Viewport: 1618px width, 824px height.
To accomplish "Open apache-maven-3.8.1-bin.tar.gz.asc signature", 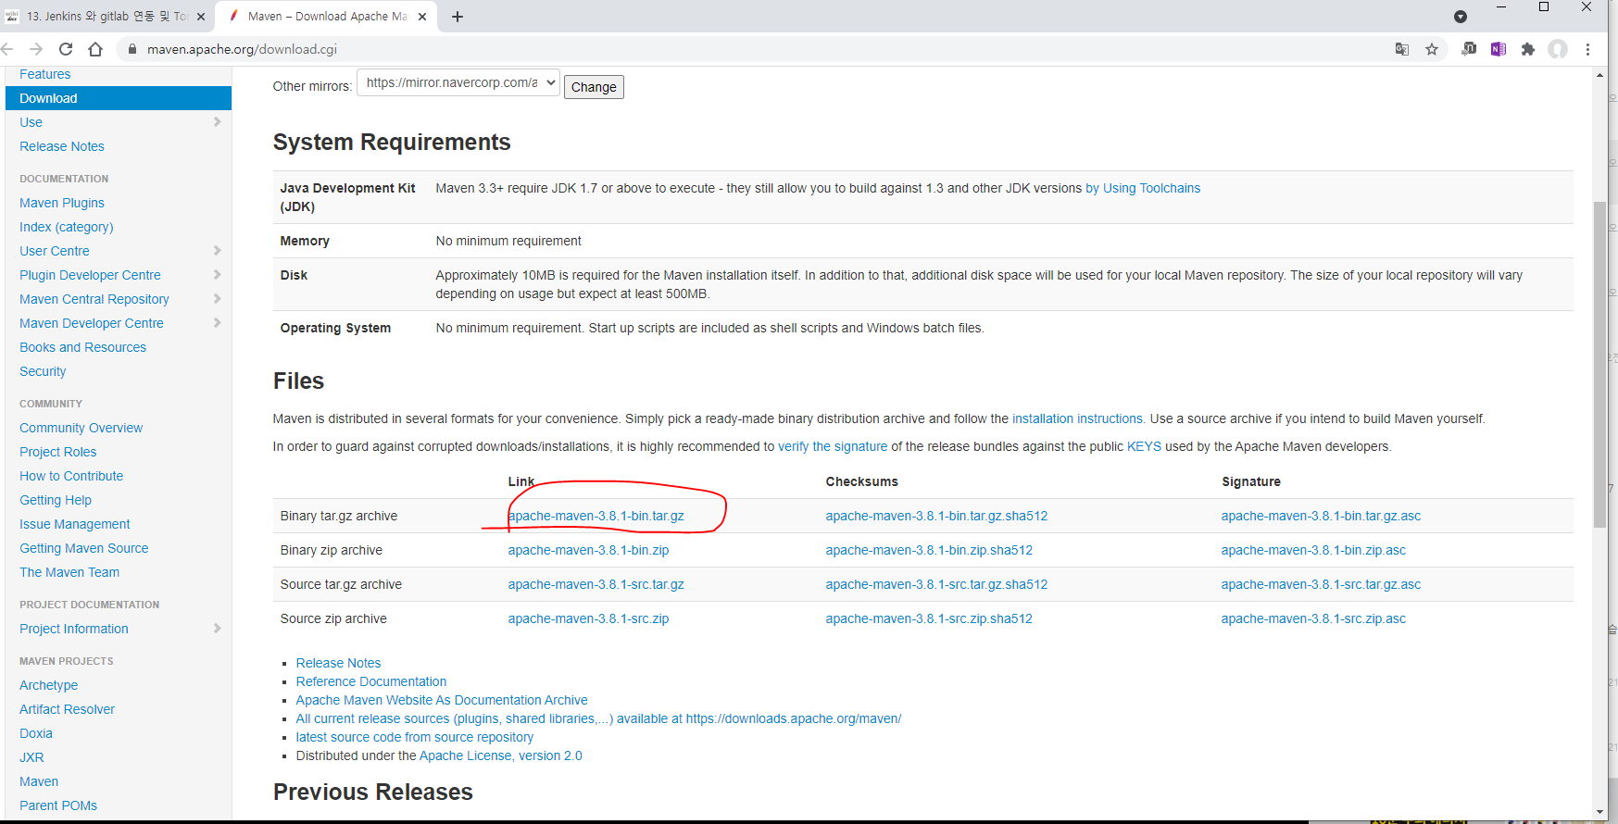I will coord(1321,516).
